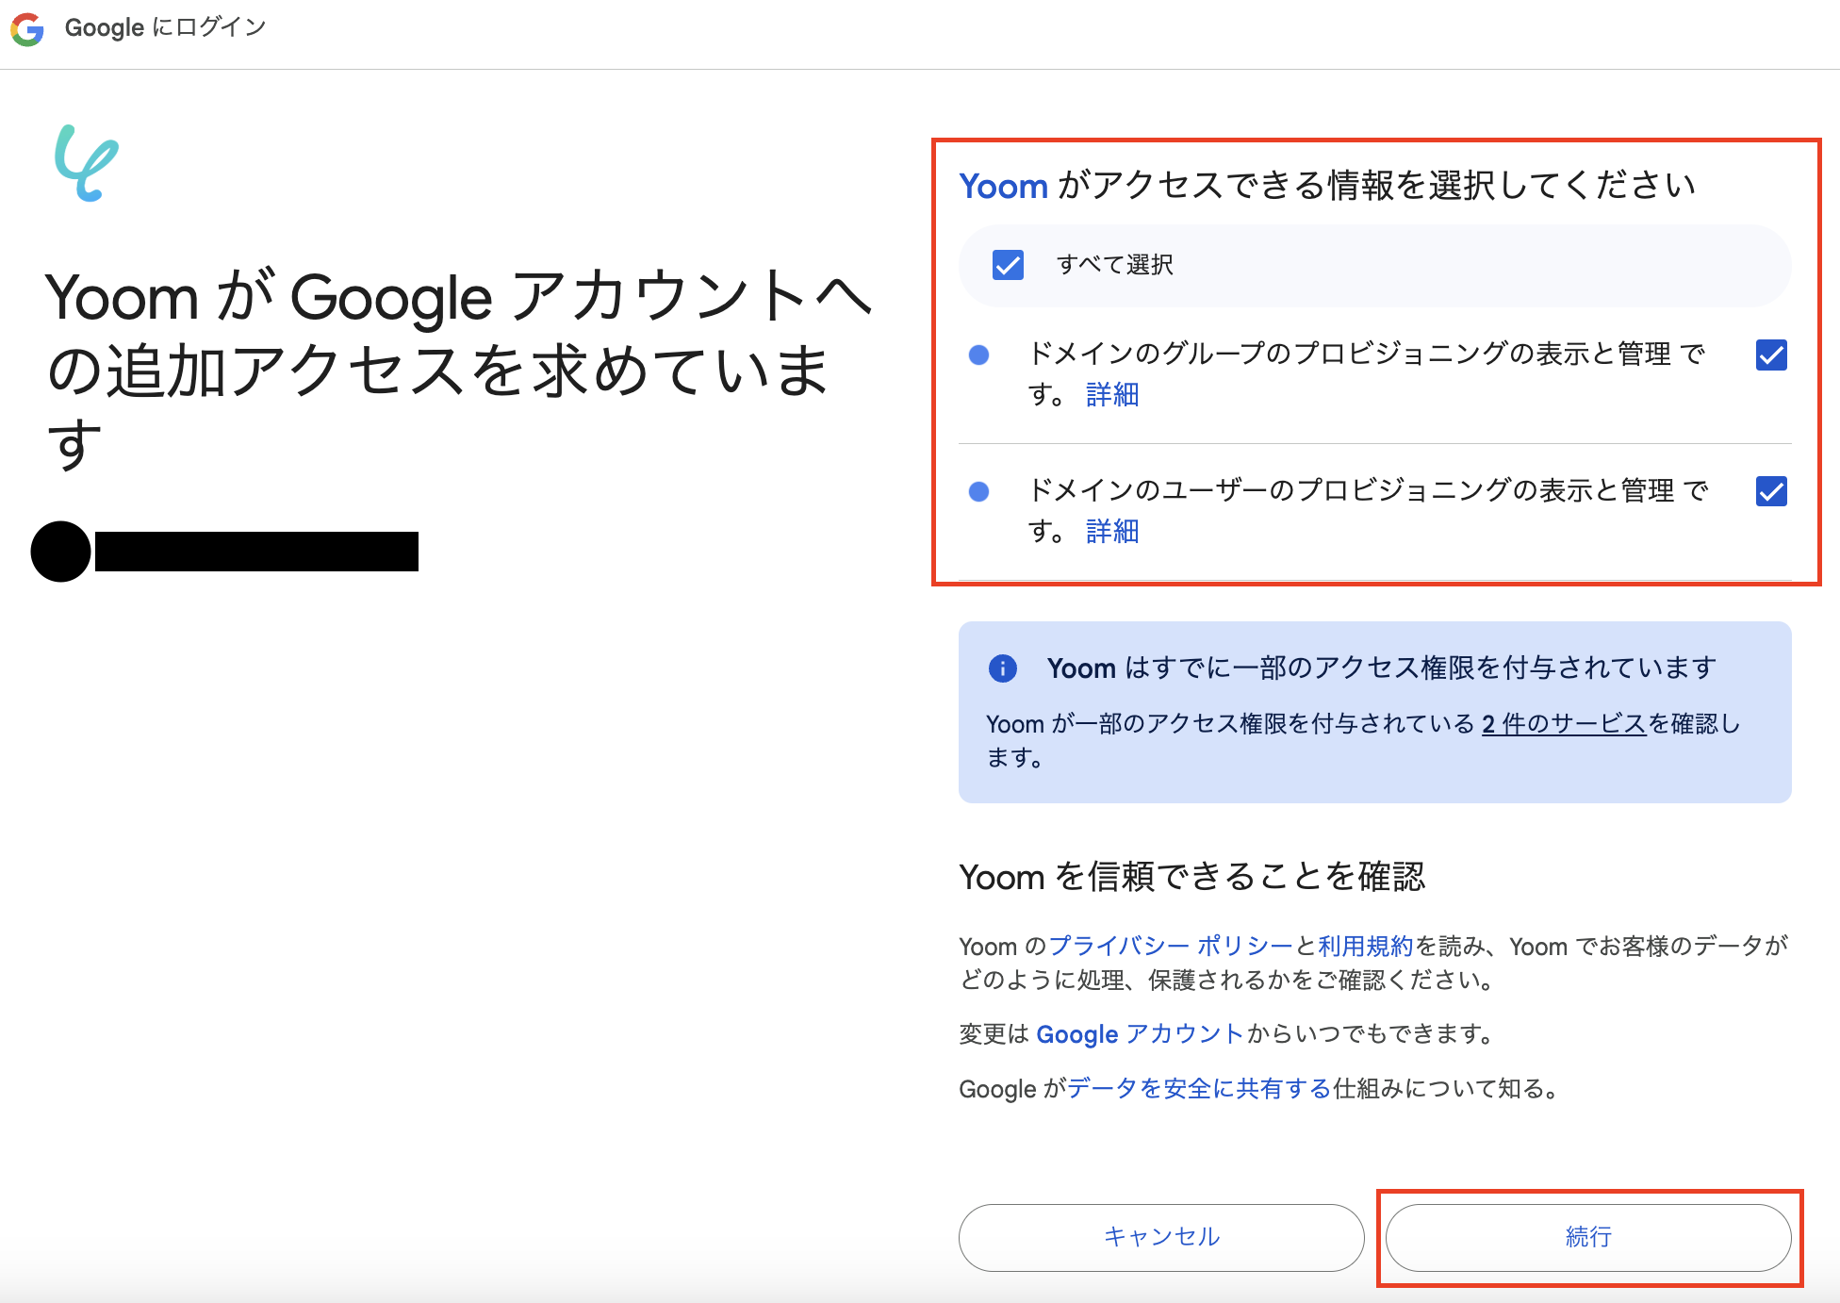Click the redacted account email
Viewport: 1840px width, 1303px height.
point(256,552)
